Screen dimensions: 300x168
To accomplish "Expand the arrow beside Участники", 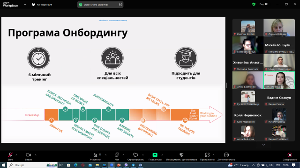I will pyautogui.click(x=105, y=155).
